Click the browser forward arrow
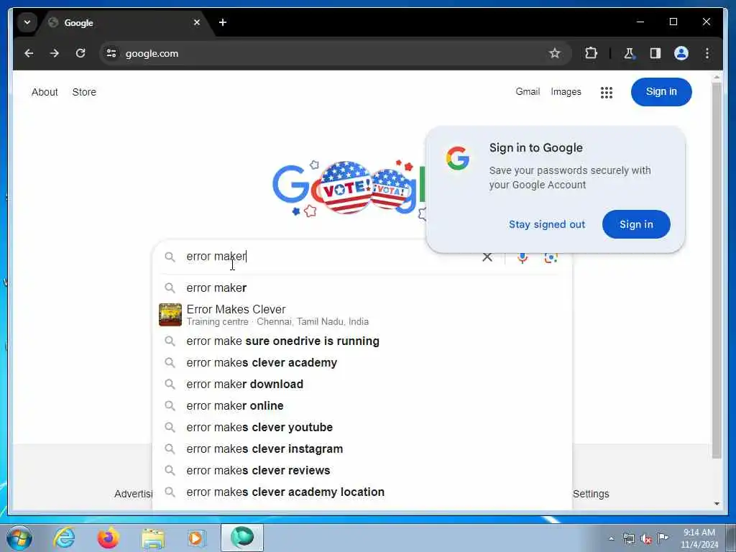 55,53
